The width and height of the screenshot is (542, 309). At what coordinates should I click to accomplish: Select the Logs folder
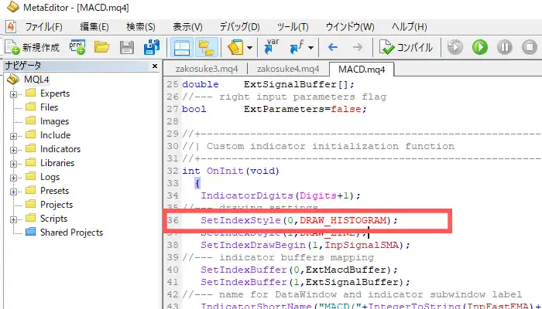(50, 177)
